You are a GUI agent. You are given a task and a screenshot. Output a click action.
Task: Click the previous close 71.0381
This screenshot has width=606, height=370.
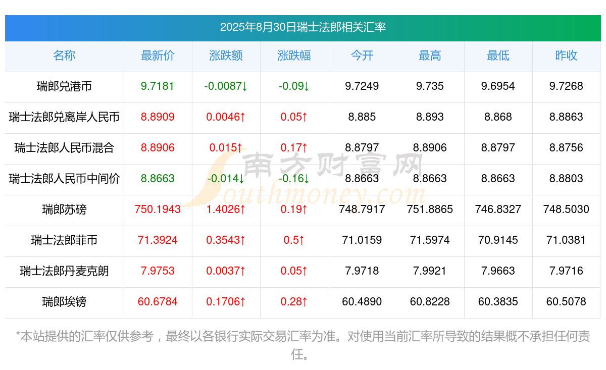point(566,240)
